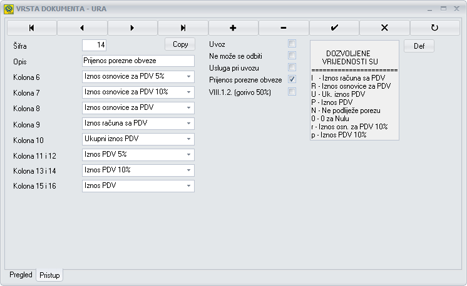Expand the Kolona 6 dropdown
Image resolution: width=467 pixels, height=286 pixels.
188,76
